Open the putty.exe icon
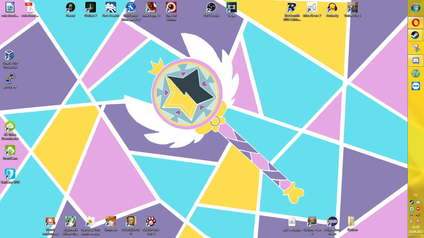 pyautogui.click(x=10, y=81)
